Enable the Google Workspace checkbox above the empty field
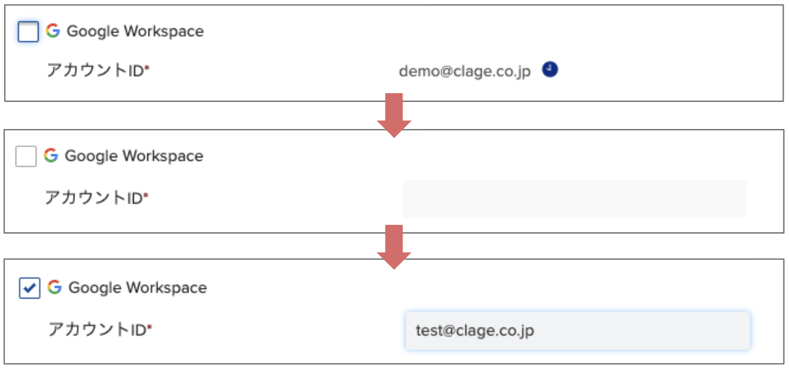The width and height of the screenshot is (789, 370). [x=26, y=156]
